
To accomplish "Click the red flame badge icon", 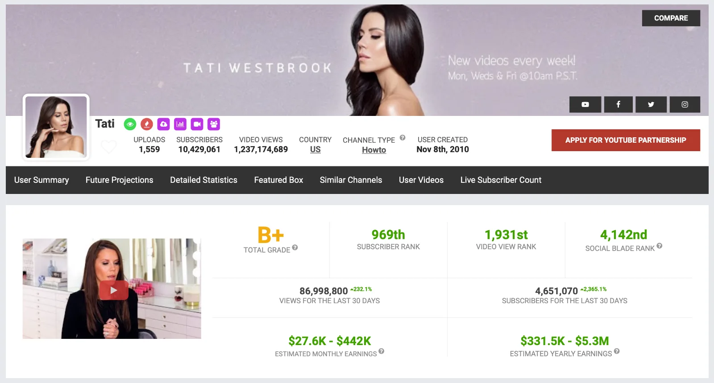I will pos(147,124).
